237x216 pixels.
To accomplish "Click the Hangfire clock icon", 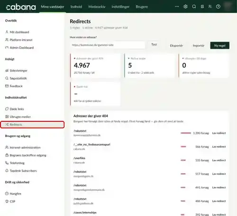I will pyautogui.click(x=7, y=194).
